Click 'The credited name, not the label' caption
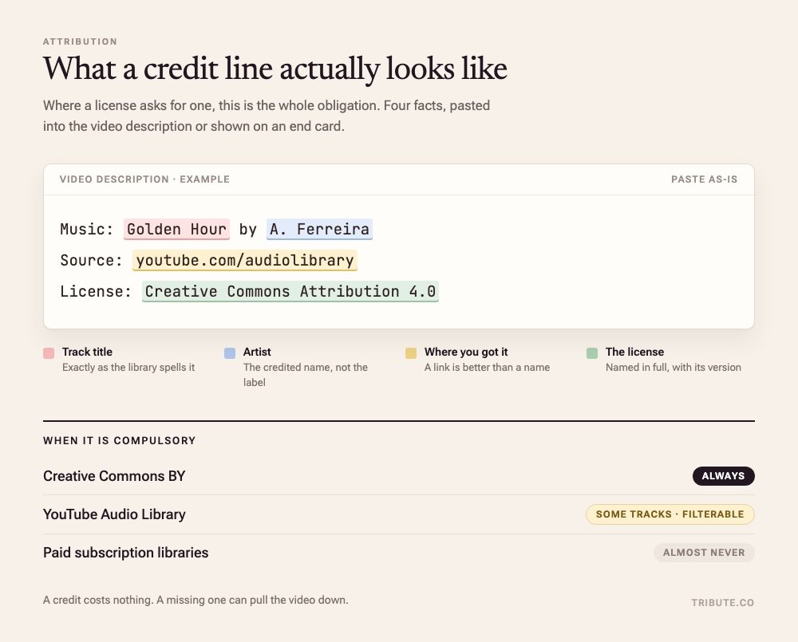The height and width of the screenshot is (642, 798). click(x=306, y=375)
